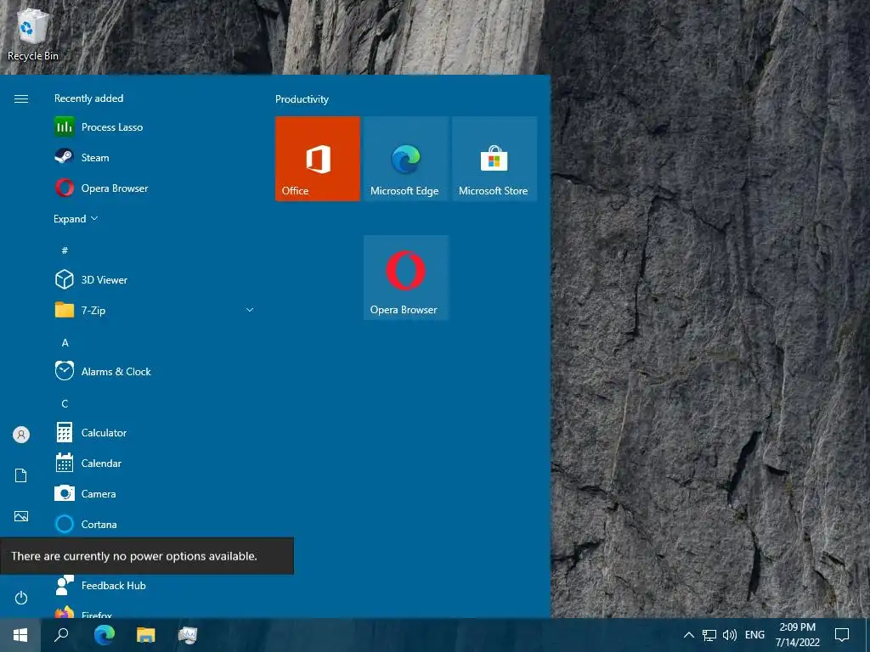The height and width of the screenshot is (652, 870).
Task: Open Opera Browser in recently added list
Action: tap(155, 188)
